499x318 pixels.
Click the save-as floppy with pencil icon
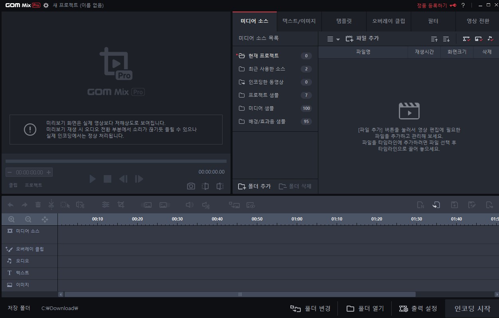(x=472, y=205)
